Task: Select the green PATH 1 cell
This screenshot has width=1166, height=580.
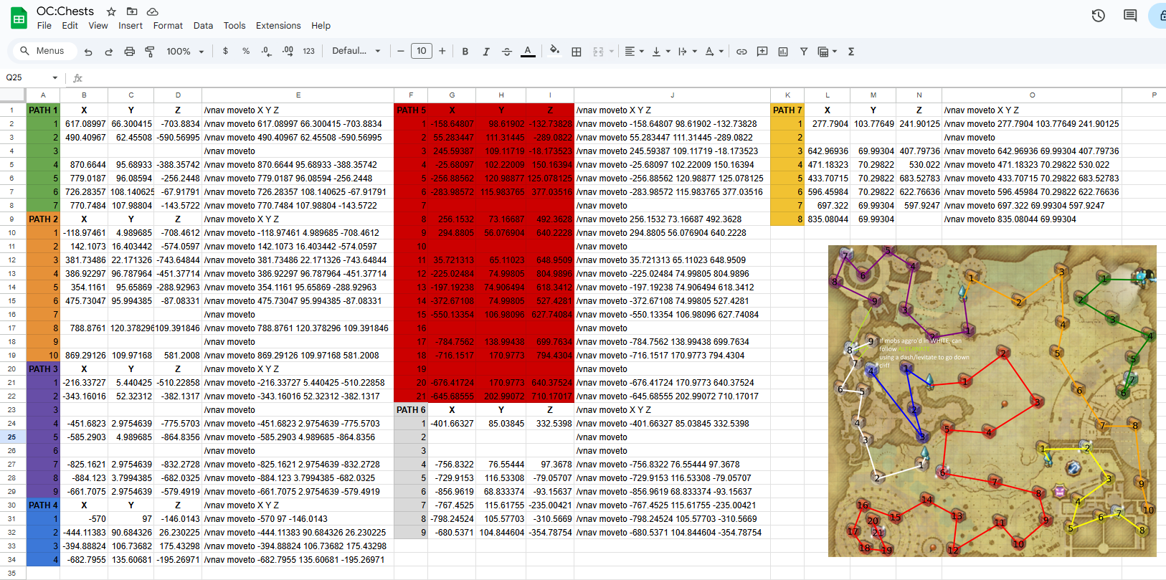Action: tap(43, 110)
